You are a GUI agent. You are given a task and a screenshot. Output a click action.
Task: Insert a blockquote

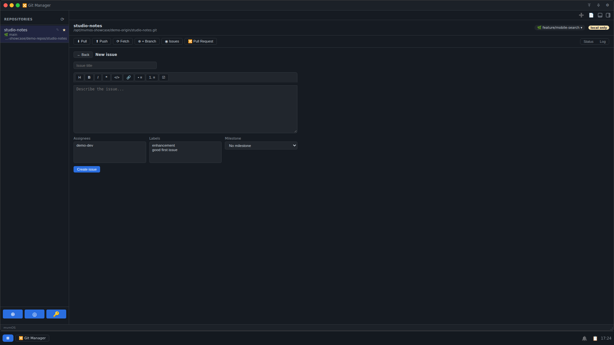tap(106, 77)
